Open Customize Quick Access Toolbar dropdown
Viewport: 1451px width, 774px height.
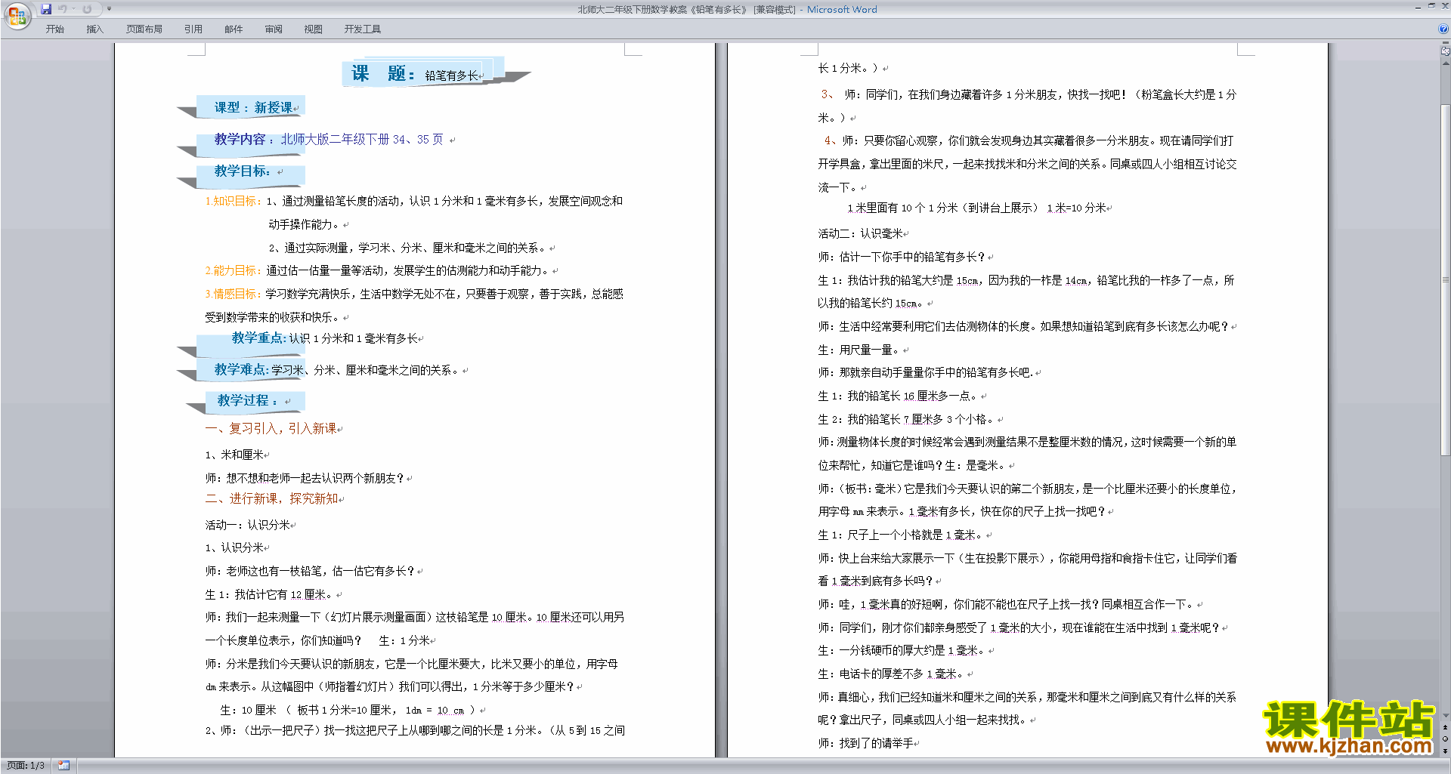[109, 9]
